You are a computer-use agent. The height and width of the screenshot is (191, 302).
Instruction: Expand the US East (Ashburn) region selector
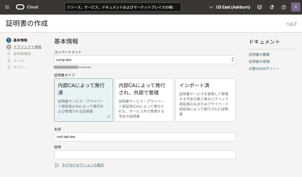(x=230, y=7)
